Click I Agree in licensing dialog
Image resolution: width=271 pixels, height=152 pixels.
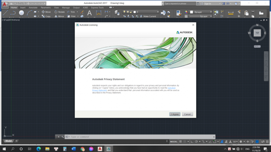tap(175, 114)
